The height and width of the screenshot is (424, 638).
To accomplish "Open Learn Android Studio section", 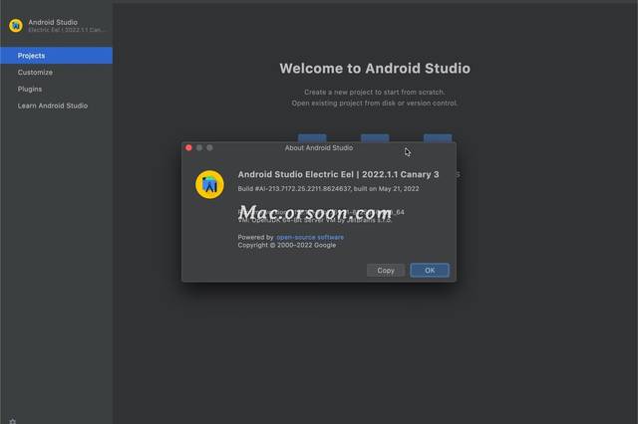I will pyautogui.click(x=53, y=106).
